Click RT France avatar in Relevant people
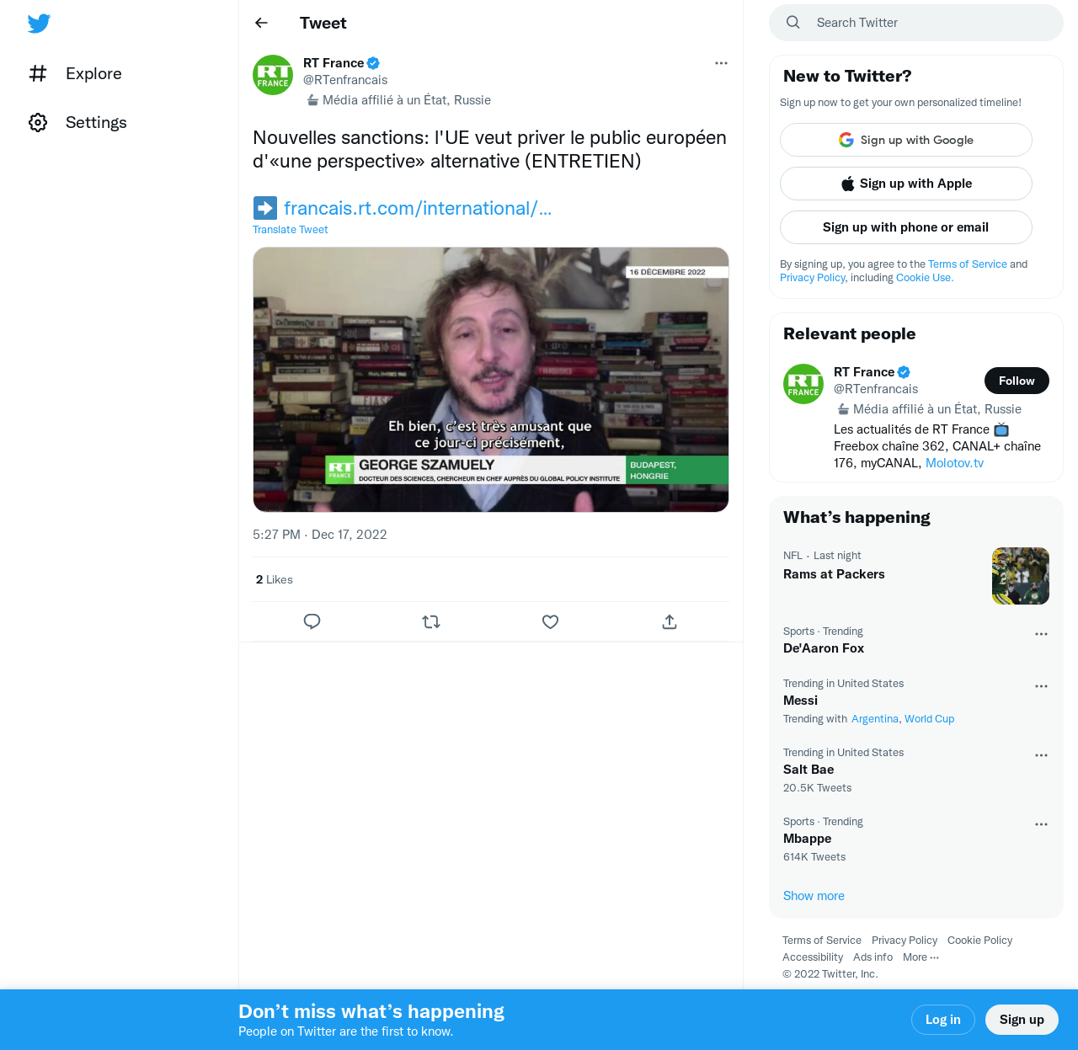1078x1050 pixels. [803, 384]
